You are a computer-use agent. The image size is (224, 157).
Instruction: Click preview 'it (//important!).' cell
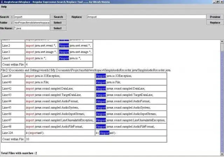[131, 133]
